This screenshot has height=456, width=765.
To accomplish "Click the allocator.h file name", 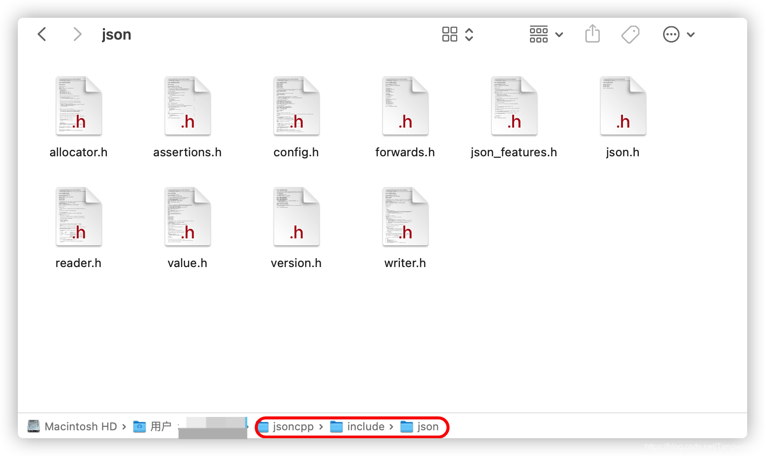I will 79,152.
